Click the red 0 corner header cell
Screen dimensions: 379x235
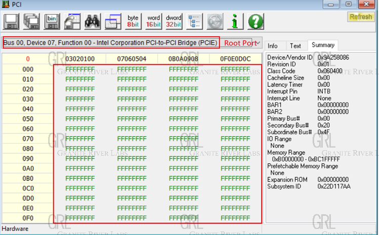[28, 59]
